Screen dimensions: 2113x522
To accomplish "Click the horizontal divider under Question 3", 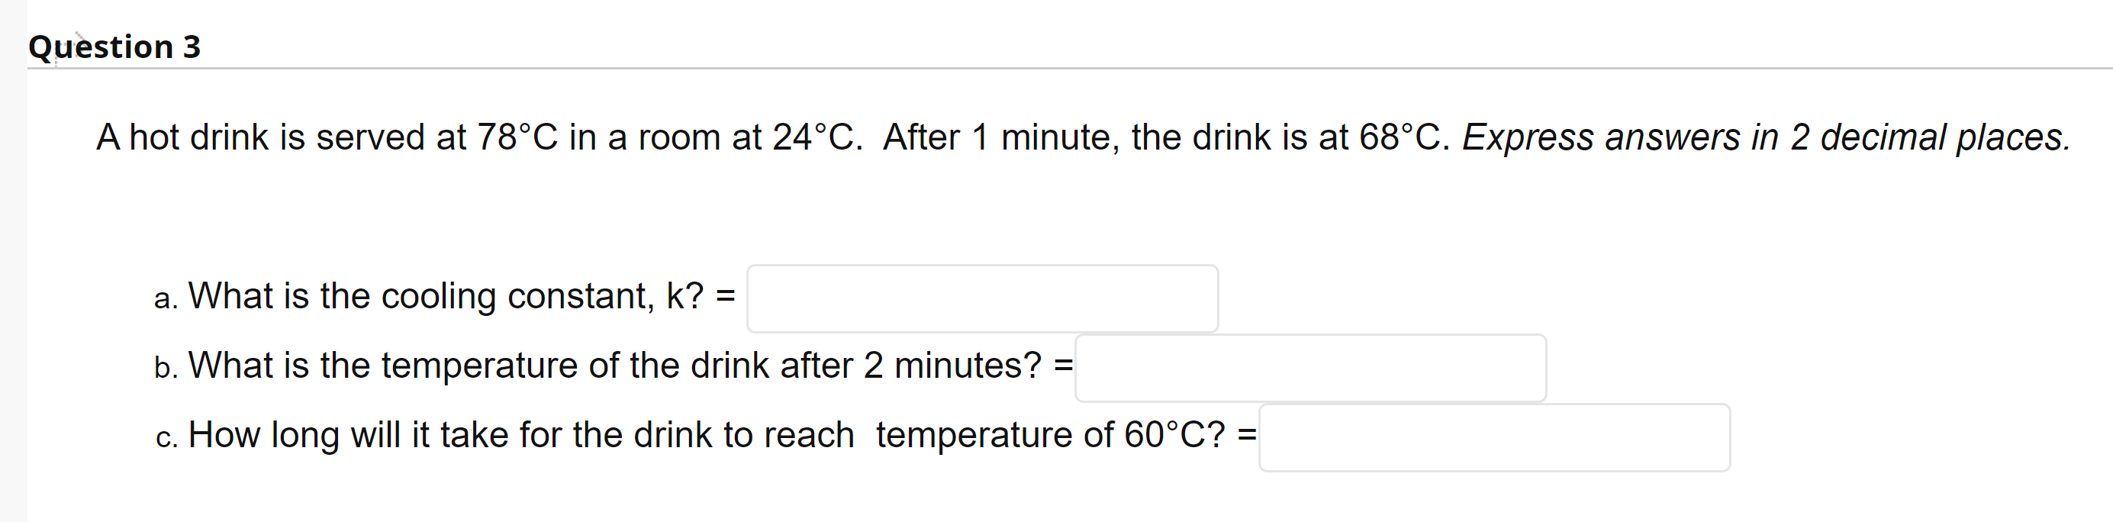I will (1070, 68).
